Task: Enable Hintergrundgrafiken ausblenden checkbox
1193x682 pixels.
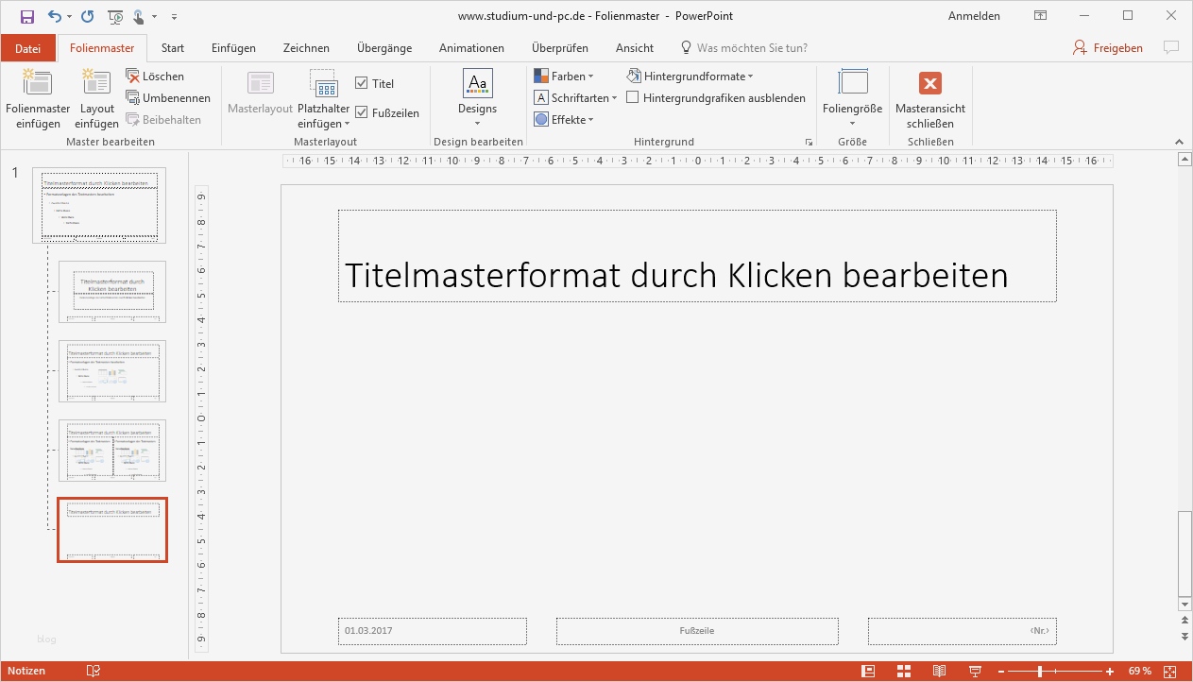Action: click(x=633, y=98)
